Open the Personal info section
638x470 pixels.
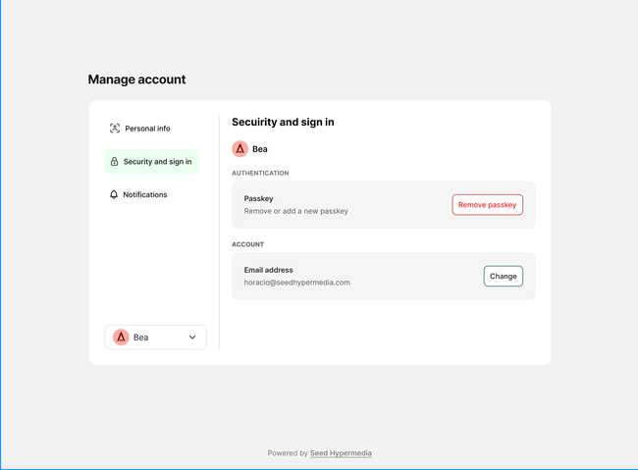pos(147,129)
